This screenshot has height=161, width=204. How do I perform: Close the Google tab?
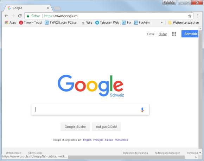click(x=48, y=8)
